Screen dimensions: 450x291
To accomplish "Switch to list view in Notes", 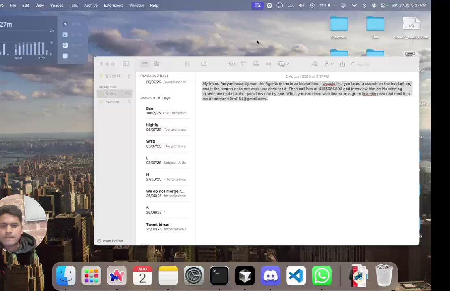I will tap(145, 64).
